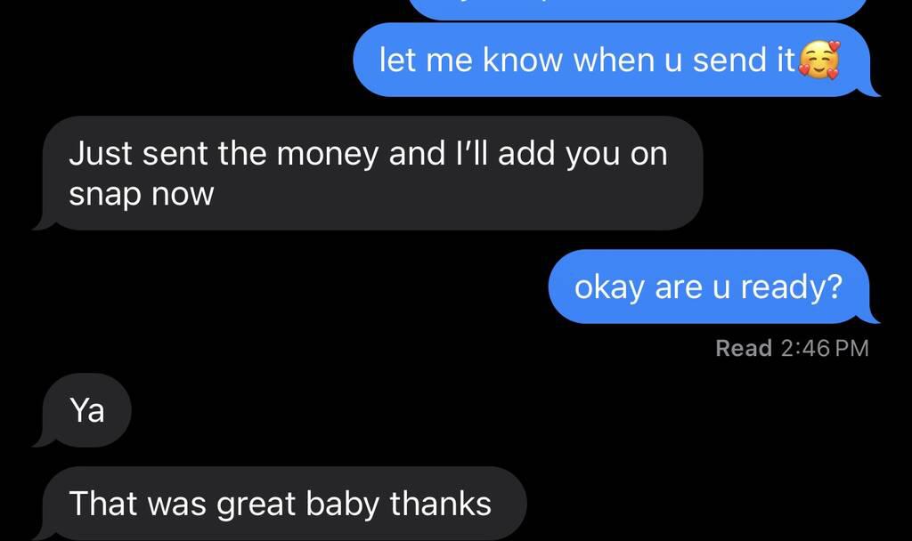Select the short 'Ya' message bubble

pos(83,410)
